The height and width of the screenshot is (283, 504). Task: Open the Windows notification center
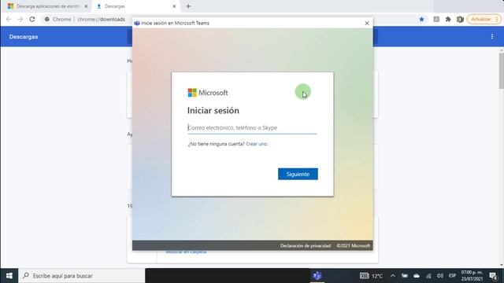click(493, 276)
